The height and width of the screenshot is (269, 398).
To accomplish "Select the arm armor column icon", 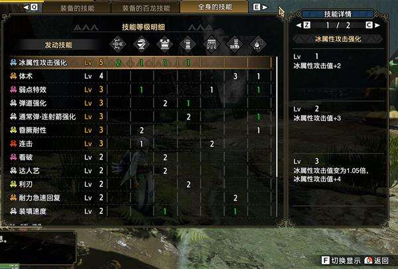I will pyautogui.click(x=188, y=45).
